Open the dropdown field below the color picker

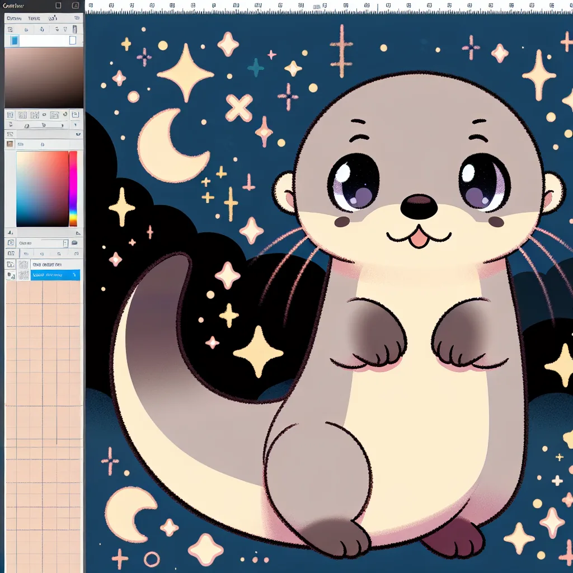39,243
